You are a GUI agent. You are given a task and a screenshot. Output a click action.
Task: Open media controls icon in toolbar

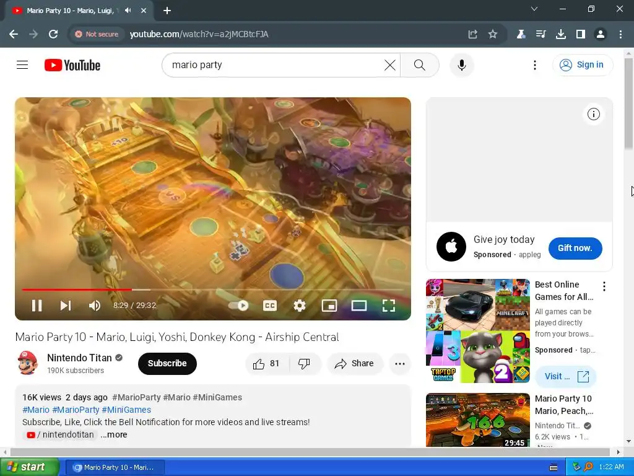(x=541, y=34)
